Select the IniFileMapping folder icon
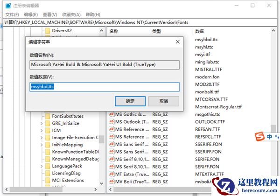Screen dimensions: 280x196 click(x=48, y=145)
